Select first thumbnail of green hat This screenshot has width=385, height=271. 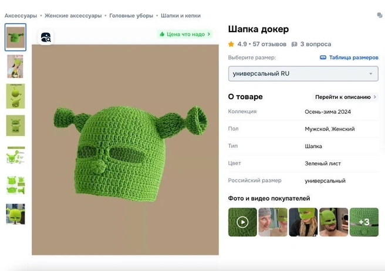pos(15,38)
